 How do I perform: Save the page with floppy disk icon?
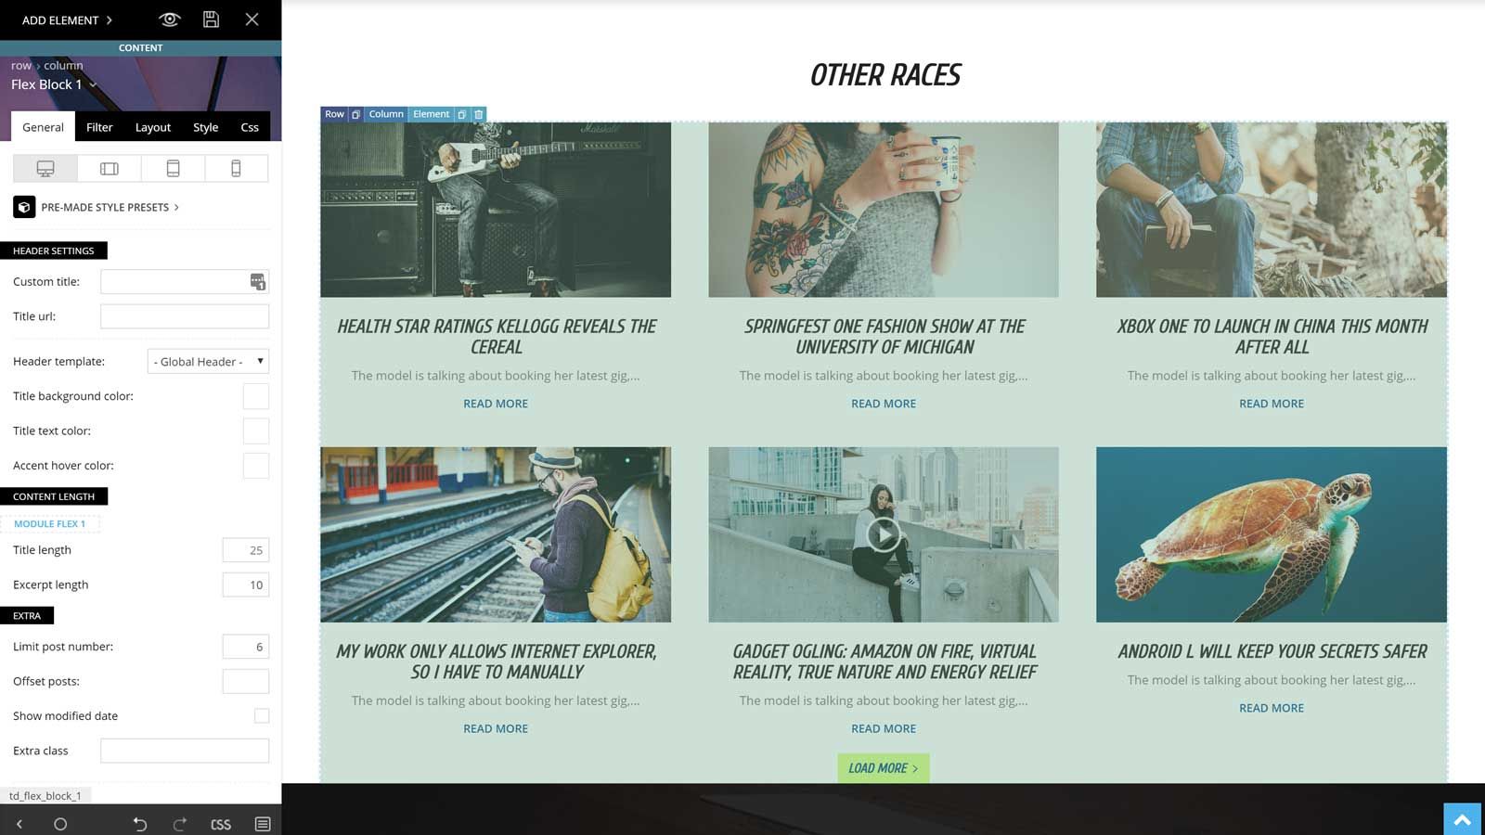(x=211, y=19)
